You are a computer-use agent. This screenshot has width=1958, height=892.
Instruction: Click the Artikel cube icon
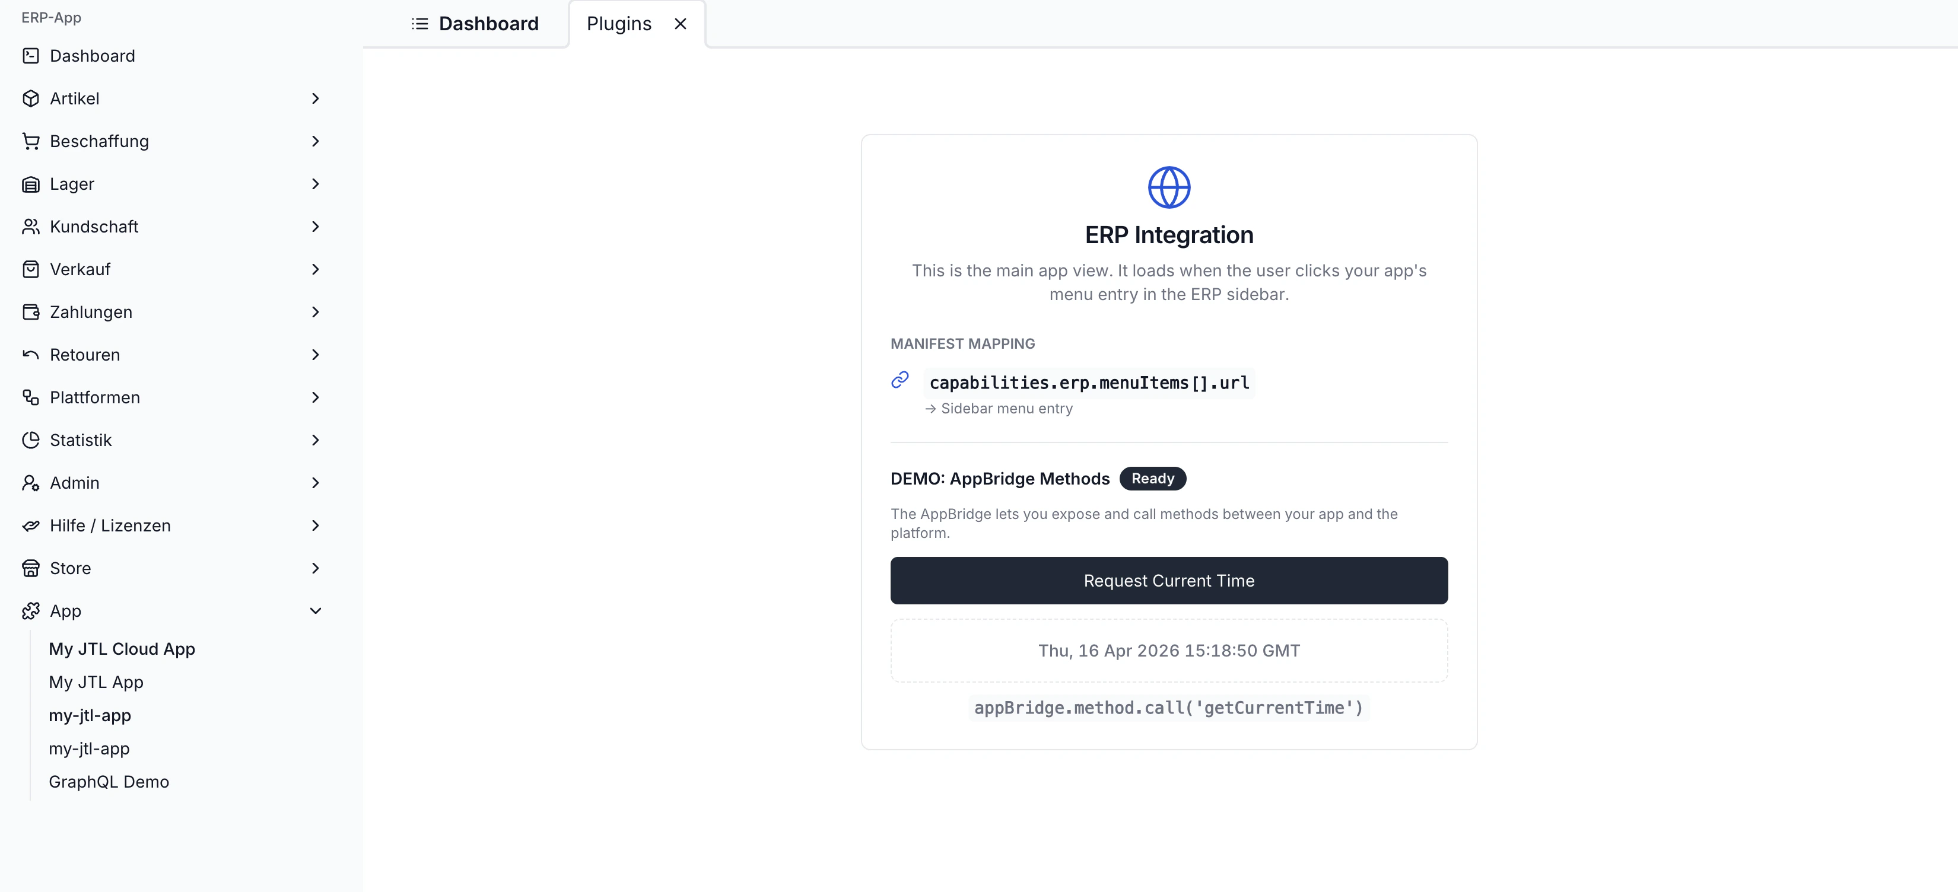pos(30,98)
